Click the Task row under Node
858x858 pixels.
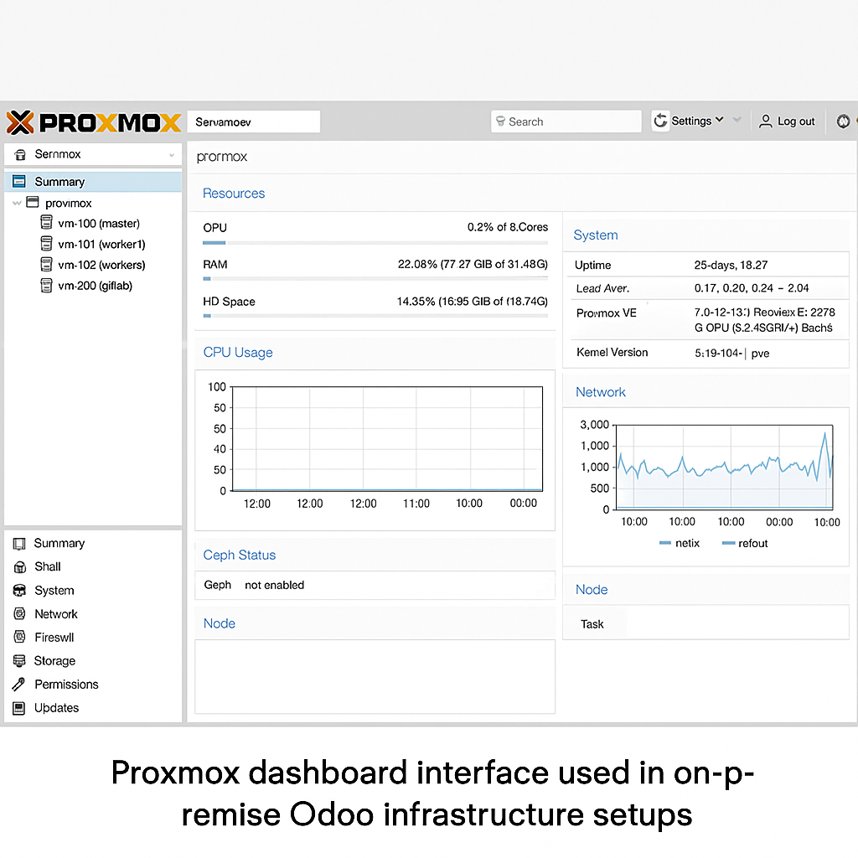(x=706, y=624)
